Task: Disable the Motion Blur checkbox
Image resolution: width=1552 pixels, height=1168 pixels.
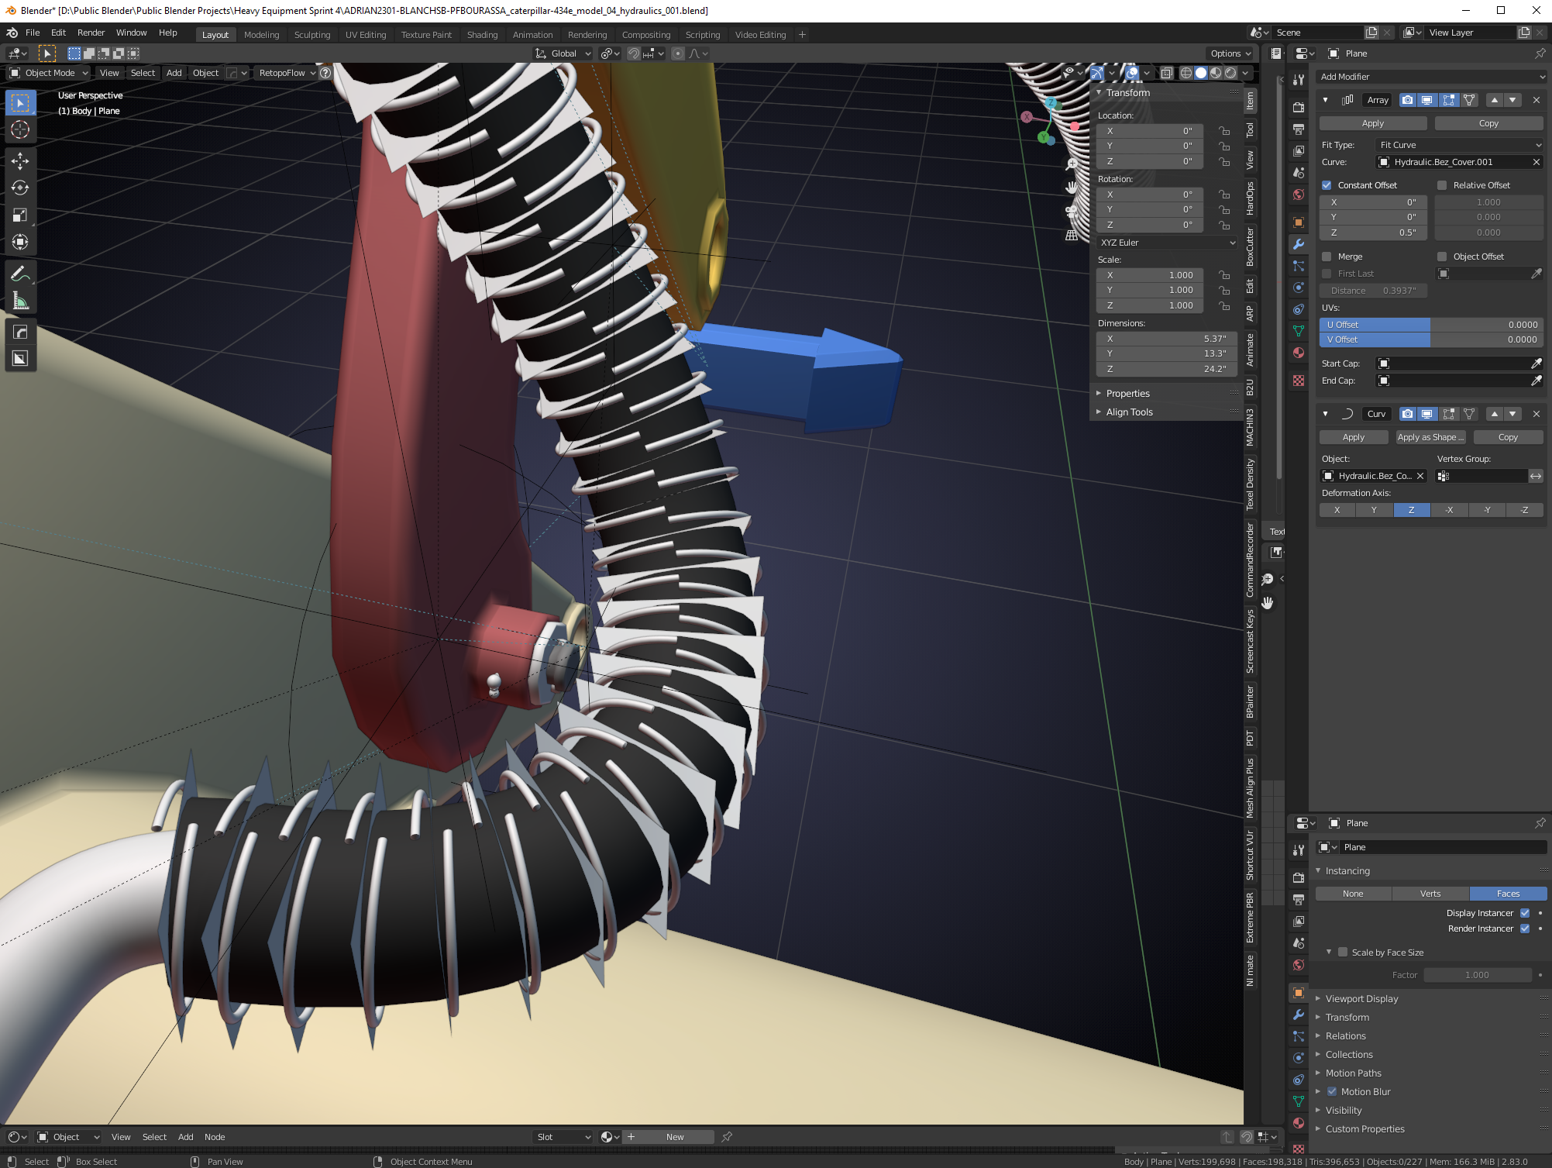Action: pyautogui.click(x=1333, y=1091)
